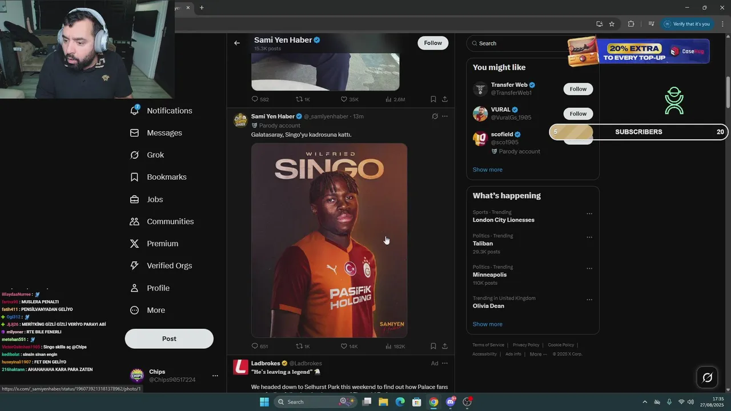Screen dimensions: 731x411
Task: Share the Singo post
Action: click(445, 346)
